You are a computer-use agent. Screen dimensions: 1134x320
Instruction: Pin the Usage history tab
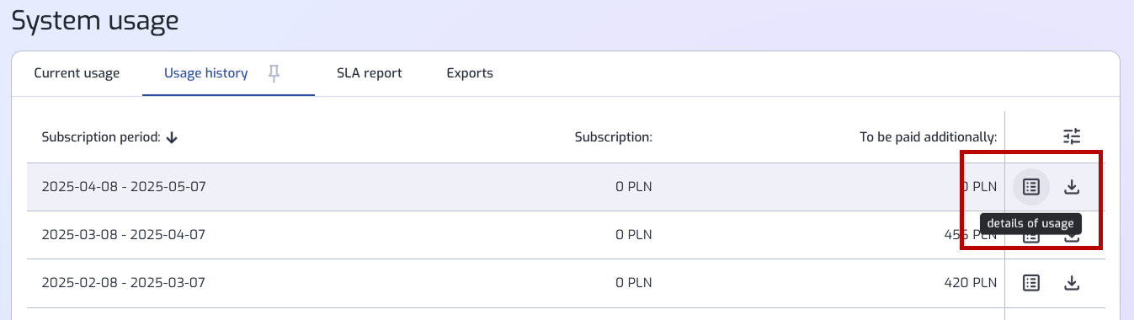[274, 73]
